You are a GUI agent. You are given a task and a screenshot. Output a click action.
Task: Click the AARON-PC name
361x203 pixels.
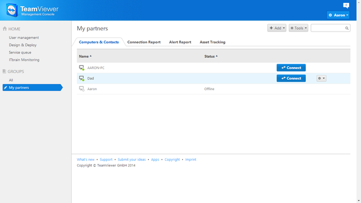[96, 68]
